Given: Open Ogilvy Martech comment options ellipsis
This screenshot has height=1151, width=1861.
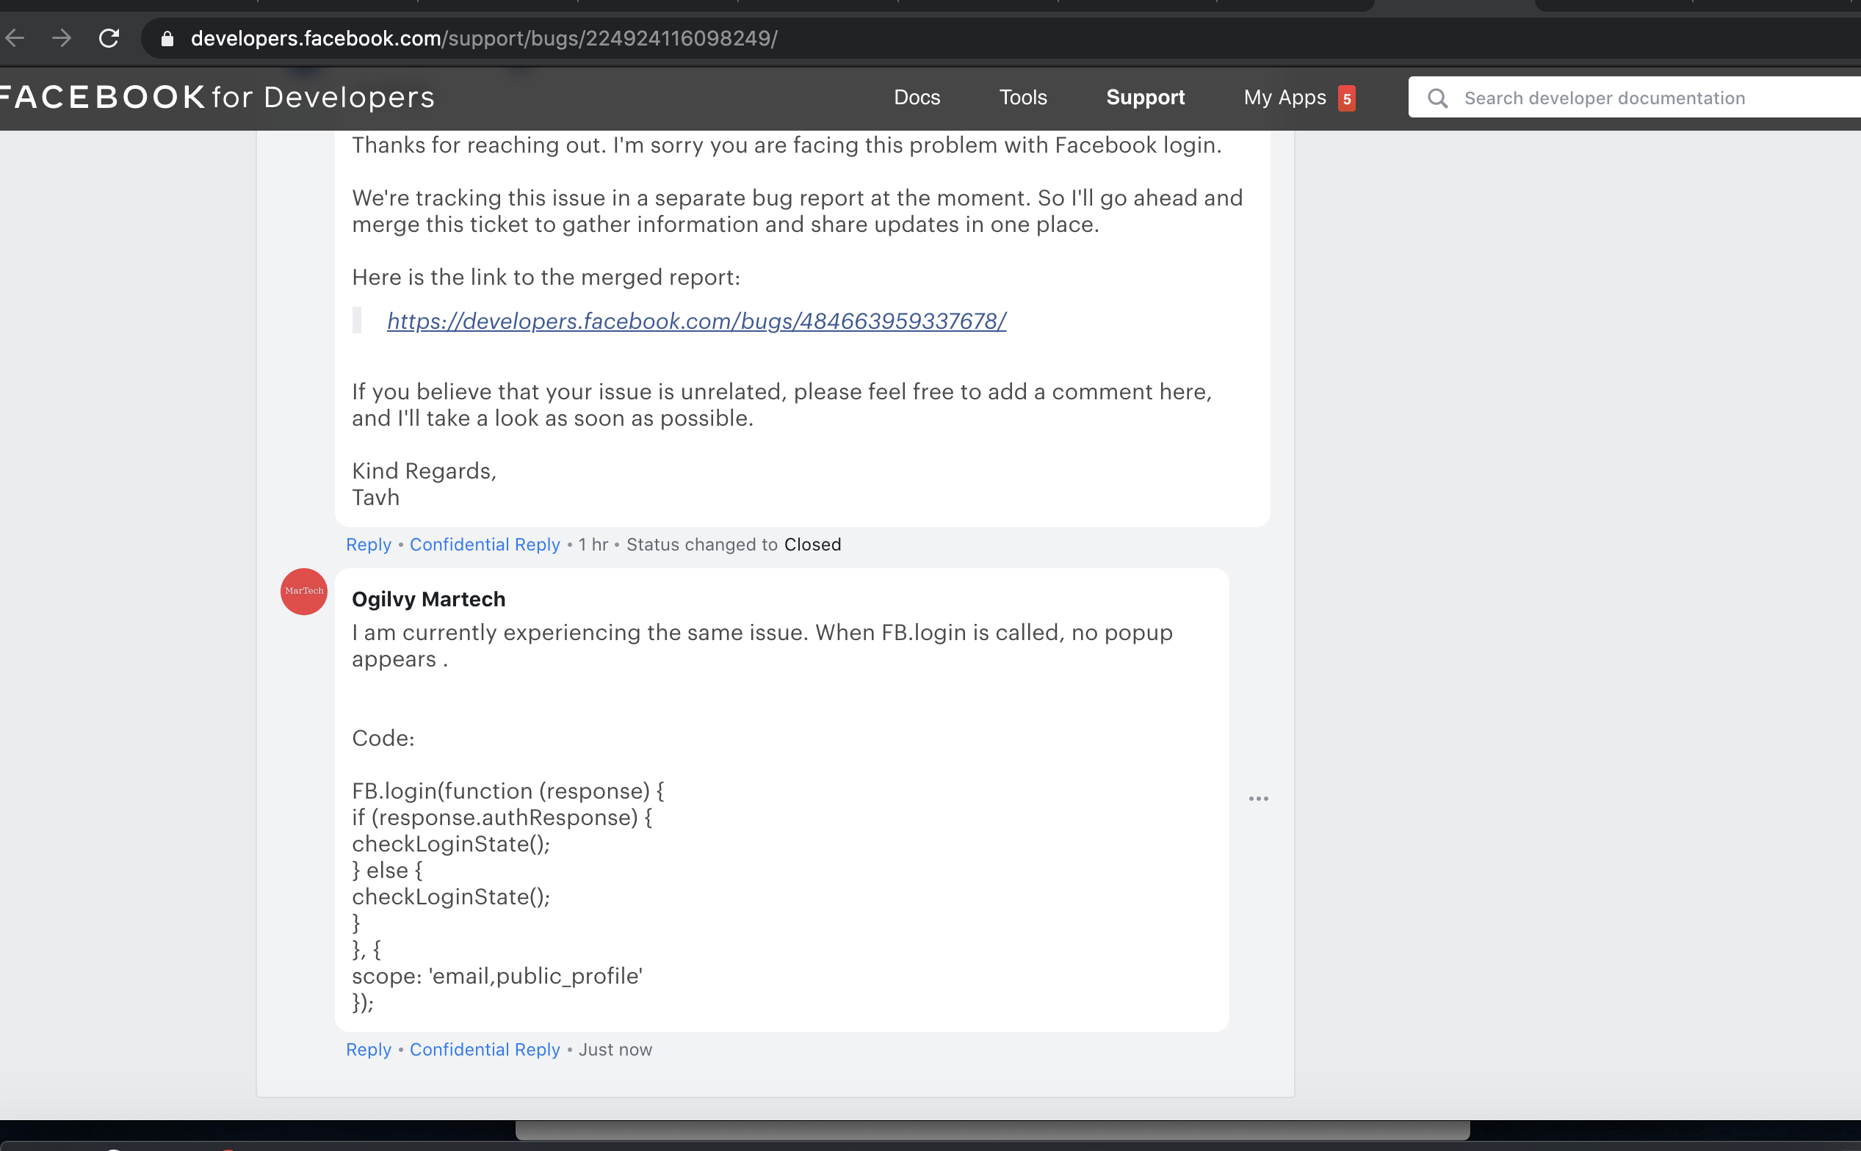Looking at the screenshot, I should tap(1258, 799).
